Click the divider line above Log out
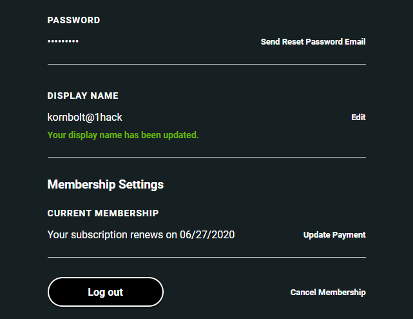Screen dimensions: 413x319 (206, 257)
